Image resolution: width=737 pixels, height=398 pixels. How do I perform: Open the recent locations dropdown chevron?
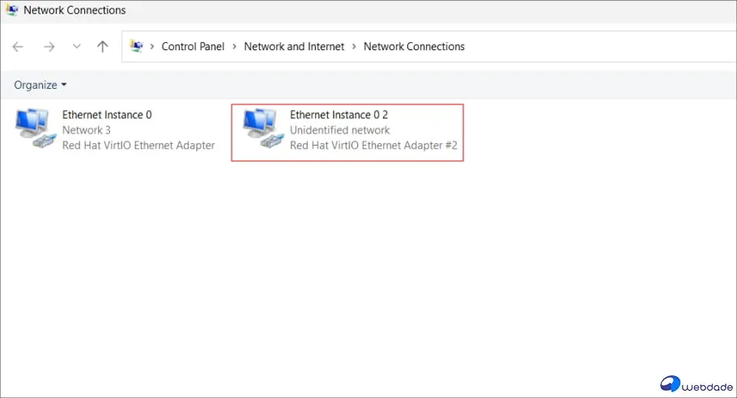[x=76, y=47]
